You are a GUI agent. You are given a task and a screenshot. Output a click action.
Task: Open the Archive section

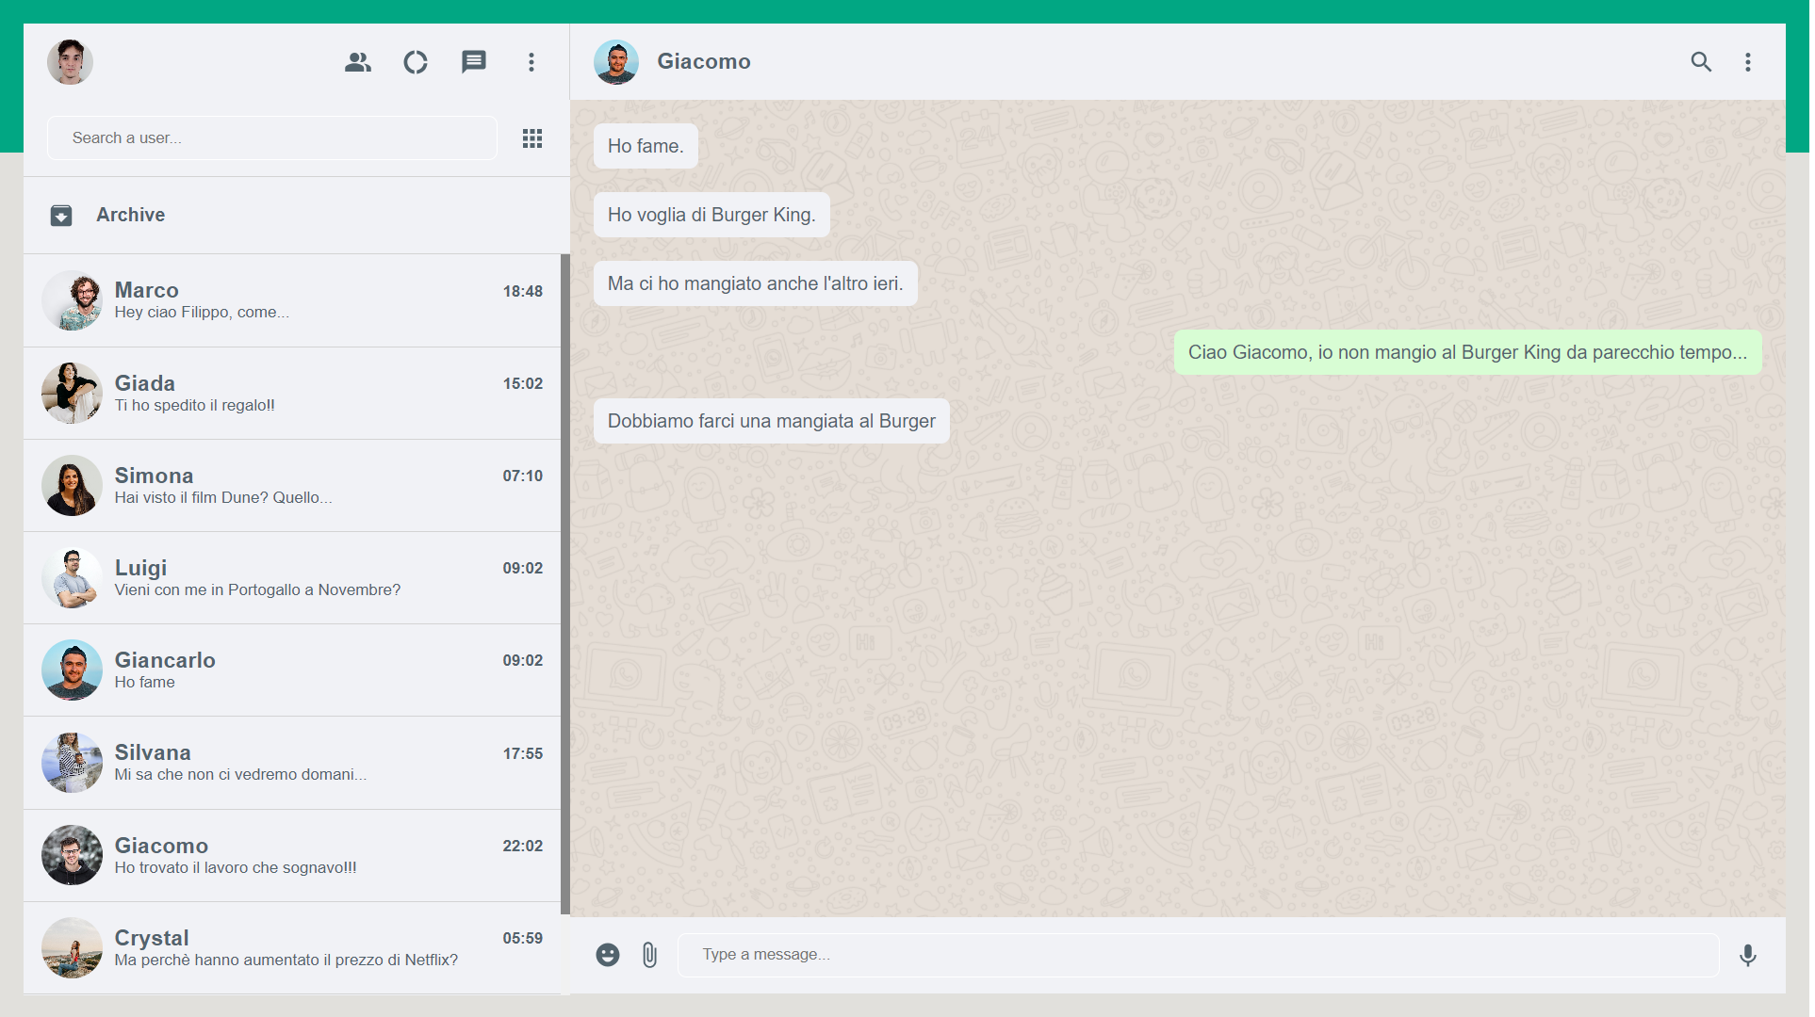click(130, 215)
